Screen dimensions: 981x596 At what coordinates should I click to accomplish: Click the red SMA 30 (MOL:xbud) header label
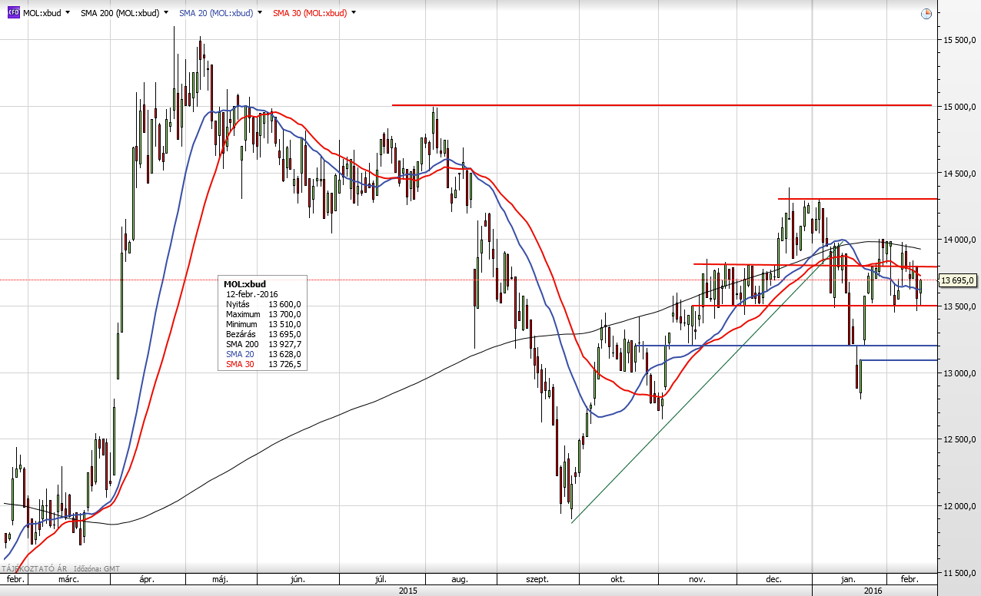click(x=309, y=13)
